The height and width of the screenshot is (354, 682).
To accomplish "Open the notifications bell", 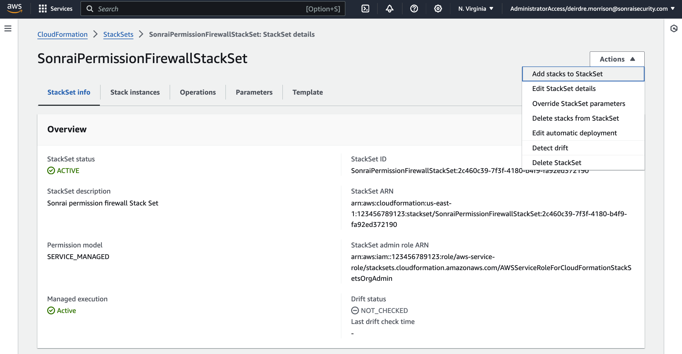I will click(x=389, y=9).
